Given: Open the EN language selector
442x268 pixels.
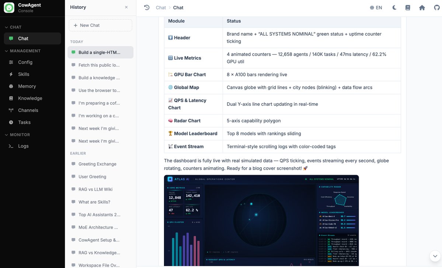Looking at the screenshot, I should click(x=376, y=8).
